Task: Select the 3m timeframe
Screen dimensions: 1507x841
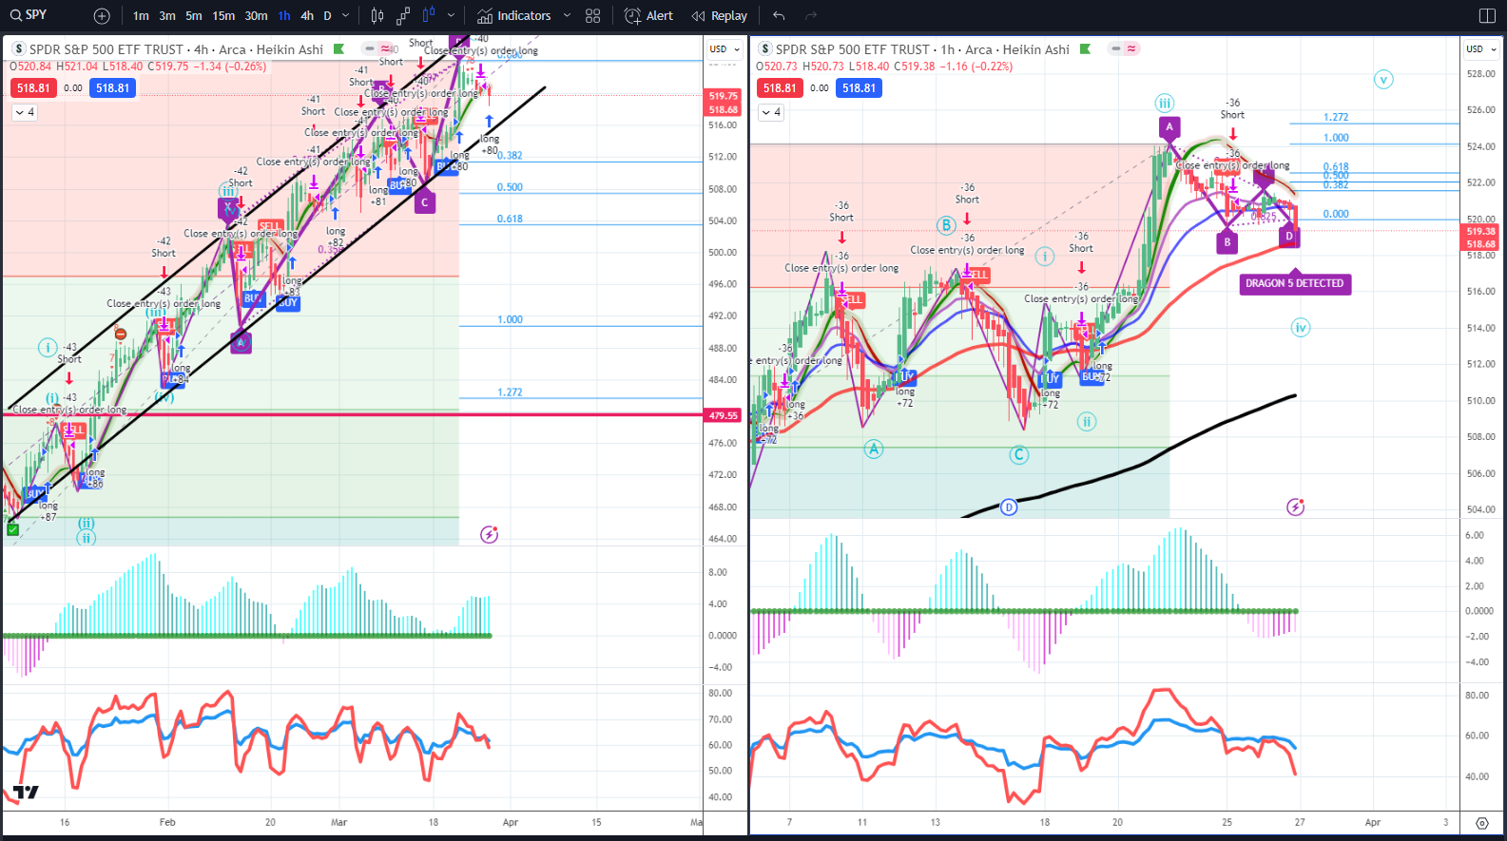Action: pyautogui.click(x=167, y=16)
